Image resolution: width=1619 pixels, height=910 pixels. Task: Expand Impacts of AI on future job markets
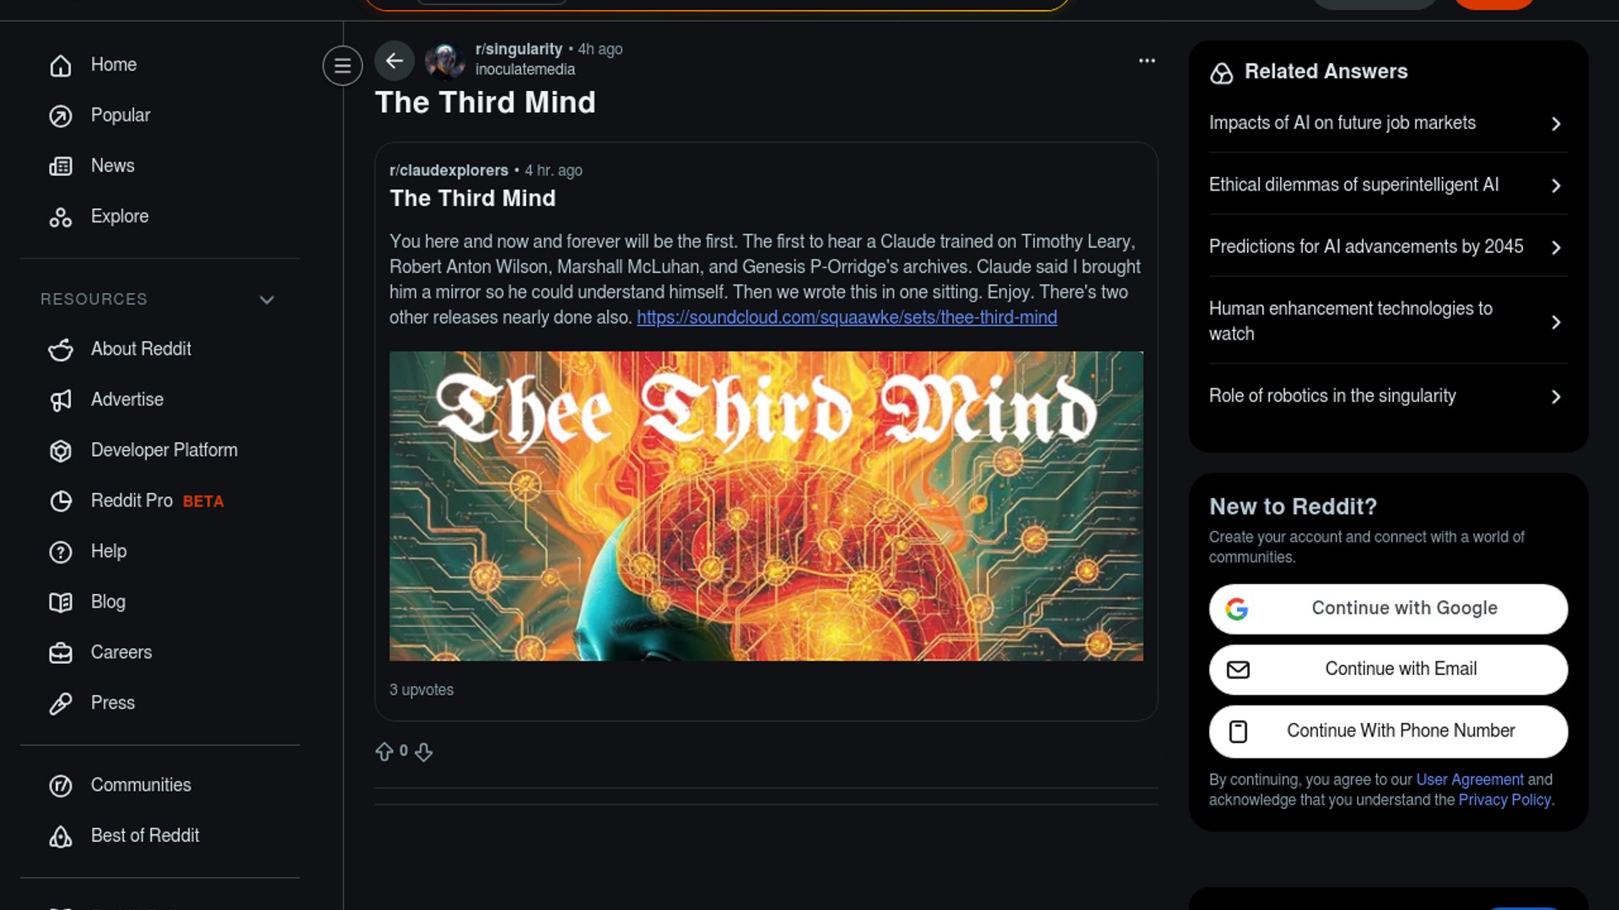click(1388, 123)
